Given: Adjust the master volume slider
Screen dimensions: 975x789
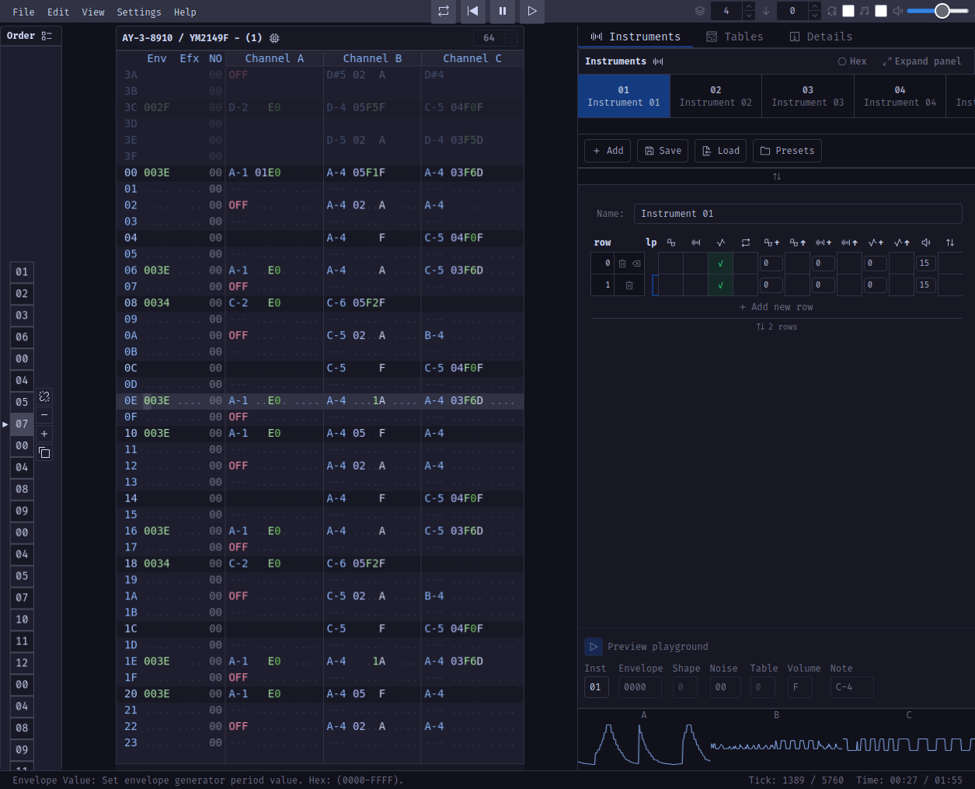Looking at the screenshot, I should [x=942, y=11].
